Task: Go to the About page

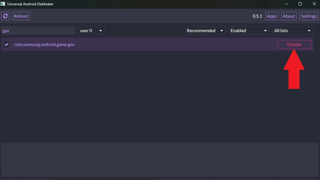Action: click(x=289, y=16)
